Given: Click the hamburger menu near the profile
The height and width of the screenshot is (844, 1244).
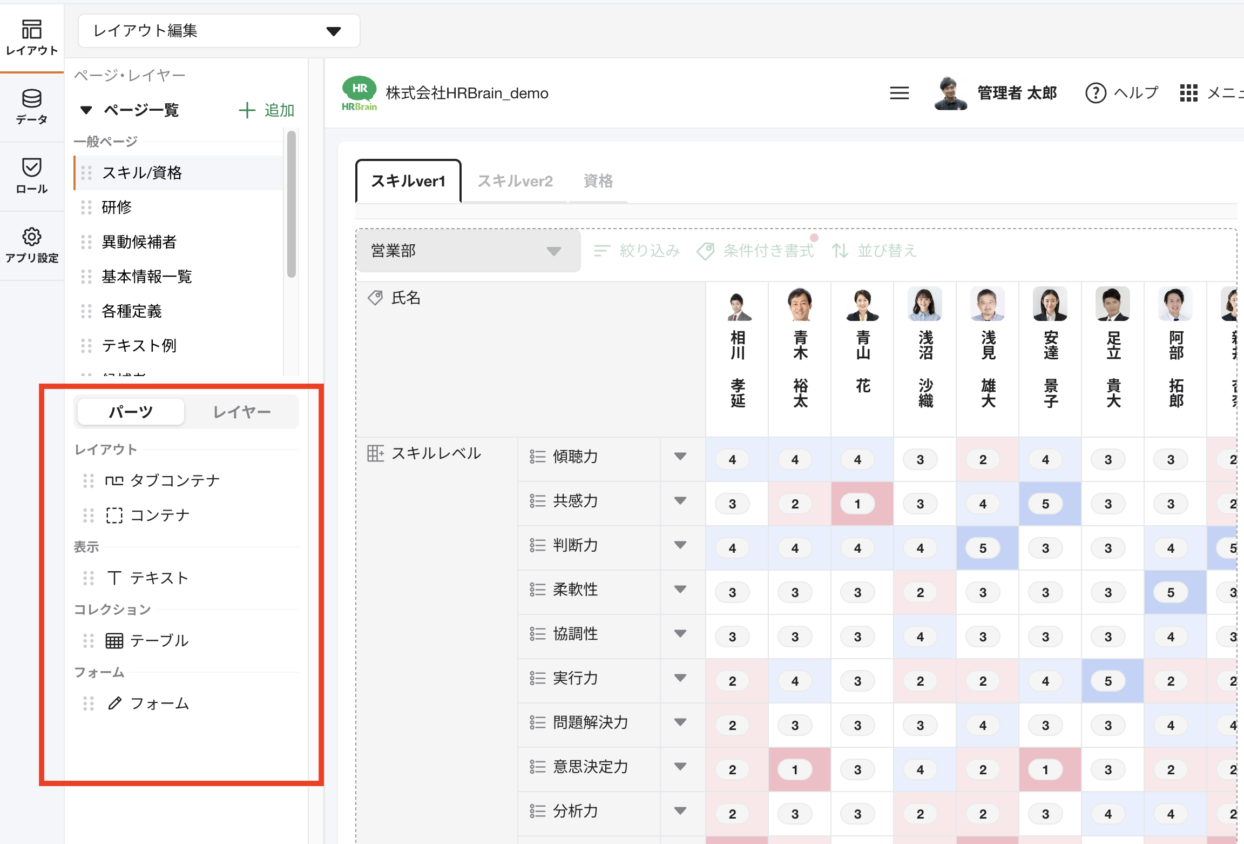Looking at the screenshot, I should 899,93.
